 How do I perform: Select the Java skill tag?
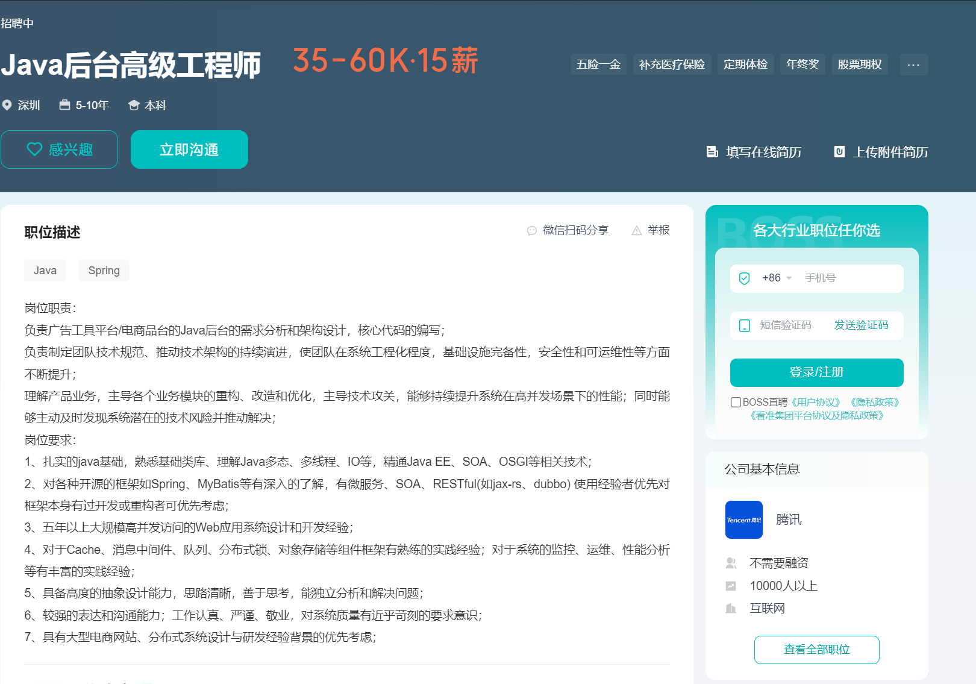point(45,271)
